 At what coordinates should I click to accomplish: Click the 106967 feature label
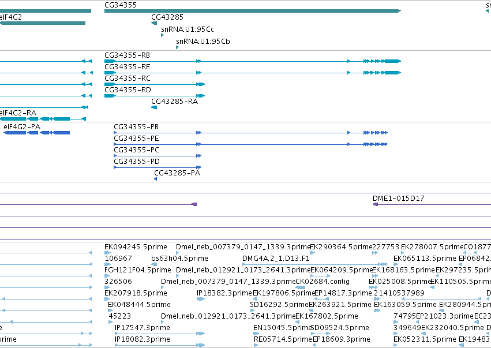pyautogui.click(x=118, y=259)
